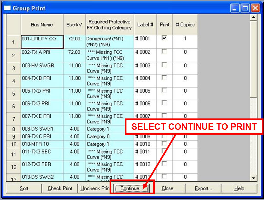Image resolution: width=264 pixels, height=200 pixels.
Task: Minimize the Group Print window
Action: (235, 8)
